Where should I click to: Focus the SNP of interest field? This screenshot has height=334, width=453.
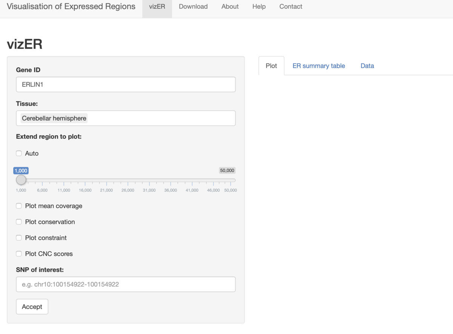pos(126,284)
